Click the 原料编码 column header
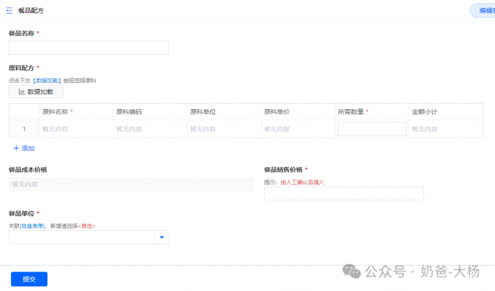Image resolution: width=495 pixels, height=291 pixels. 129,112
